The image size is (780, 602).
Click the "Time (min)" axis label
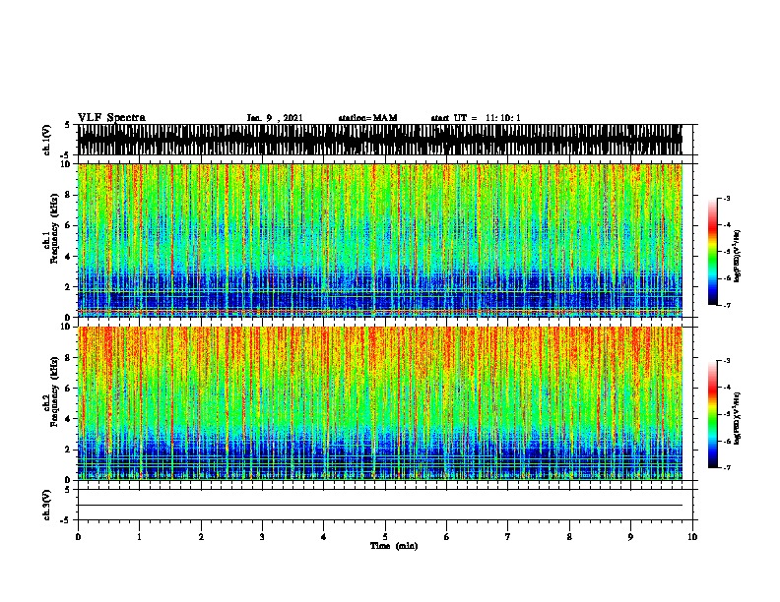coord(394,546)
